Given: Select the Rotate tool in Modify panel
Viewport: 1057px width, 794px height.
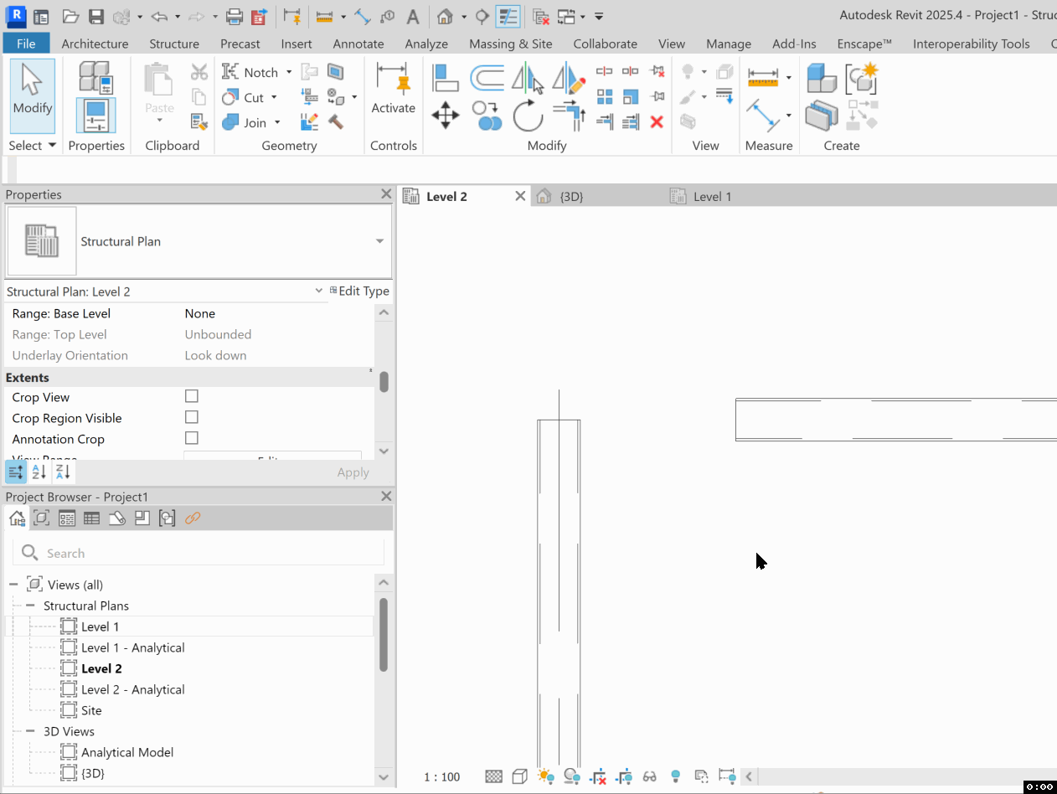Looking at the screenshot, I should (528, 116).
